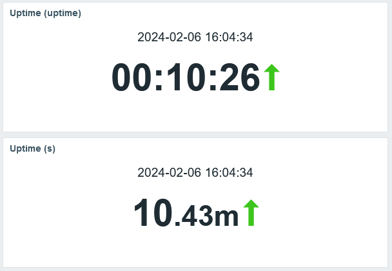Click the gray divider between the two widgets
The height and width of the screenshot is (271, 392).
196,135
